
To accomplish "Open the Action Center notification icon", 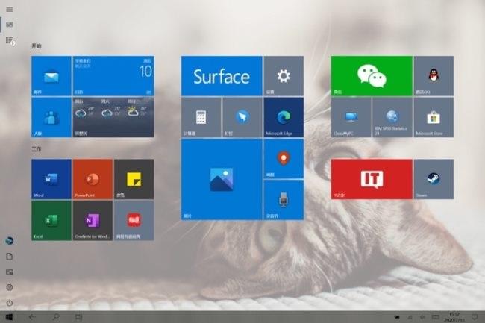I will (475, 317).
